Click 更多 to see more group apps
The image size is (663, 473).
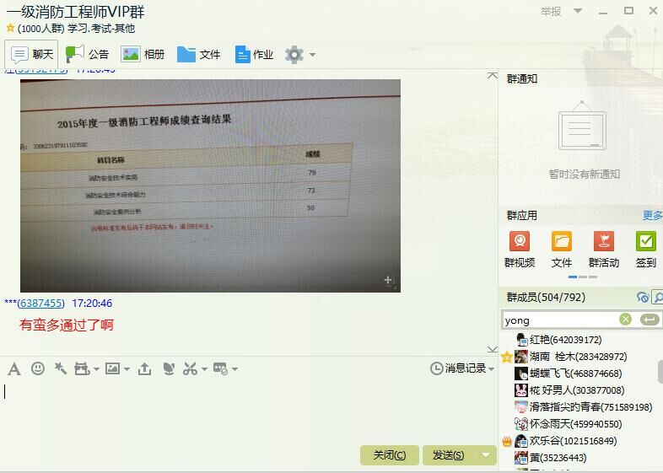(652, 215)
